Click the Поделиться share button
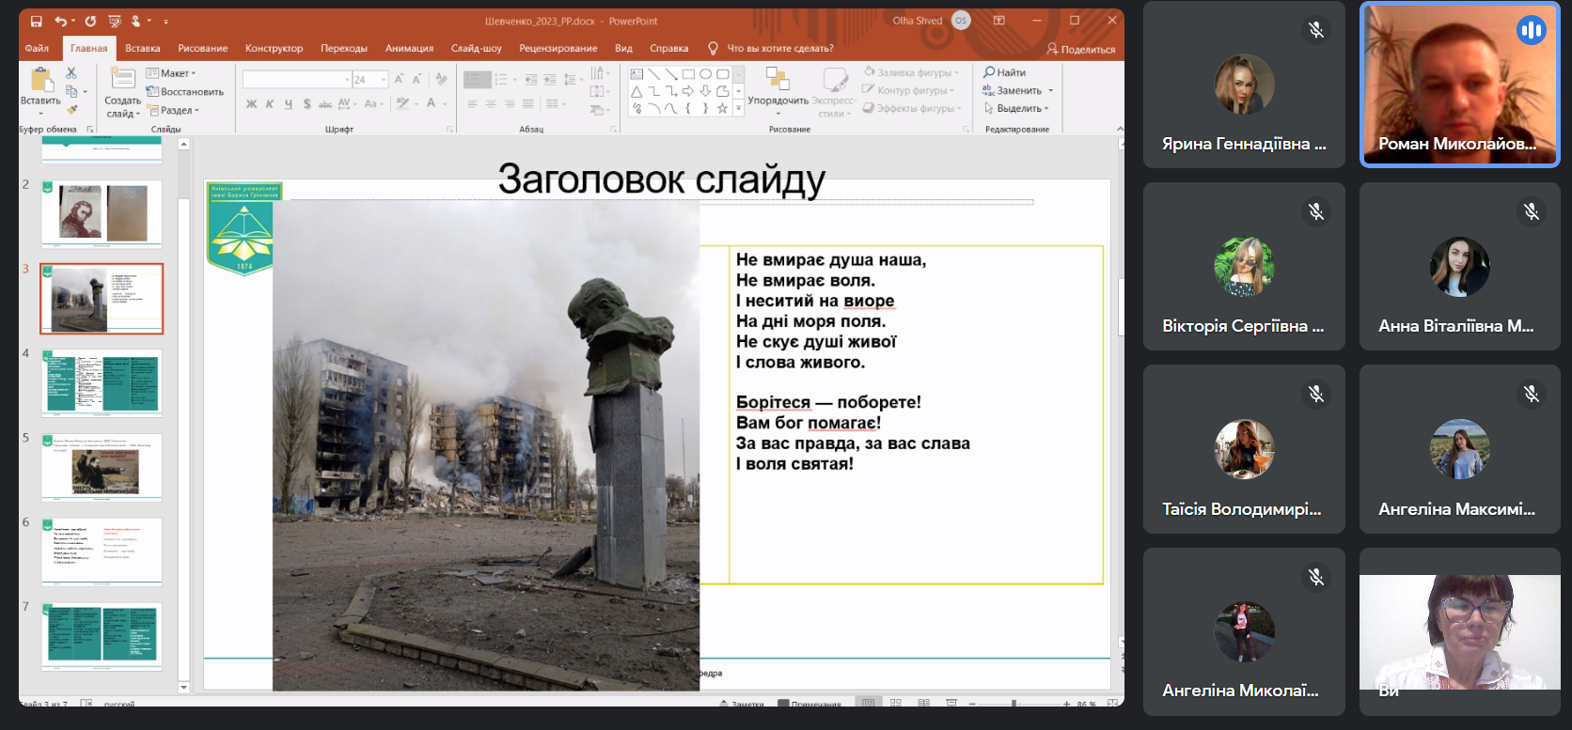The width and height of the screenshot is (1572, 730). pos(1081,49)
